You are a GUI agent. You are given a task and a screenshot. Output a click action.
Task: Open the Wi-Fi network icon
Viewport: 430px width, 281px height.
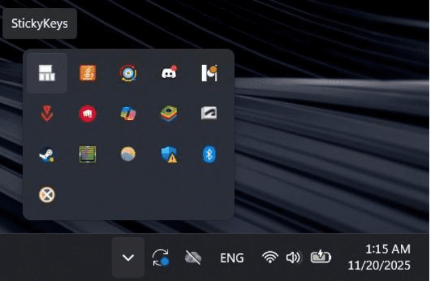tap(270, 257)
